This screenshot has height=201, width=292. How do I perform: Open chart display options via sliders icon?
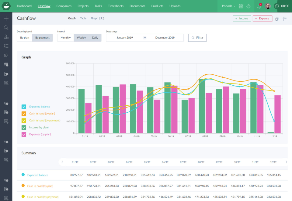point(284,19)
